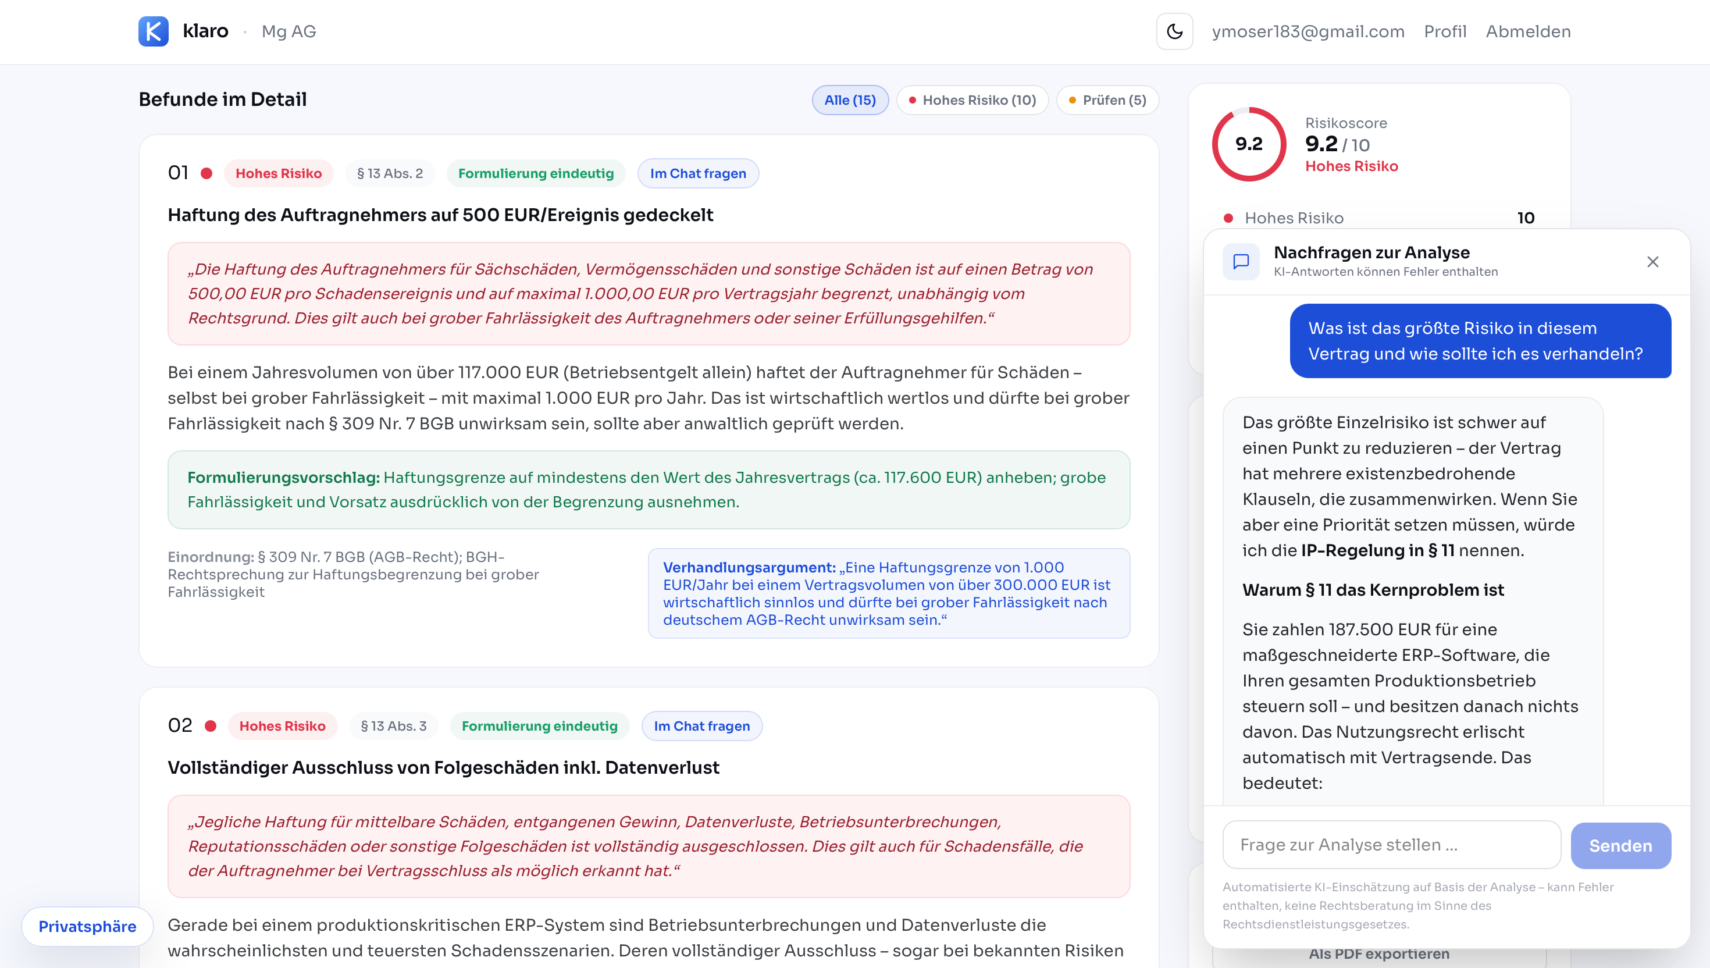
Task: Click the user chat message about größte Risiko
Action: point(1480,341)
